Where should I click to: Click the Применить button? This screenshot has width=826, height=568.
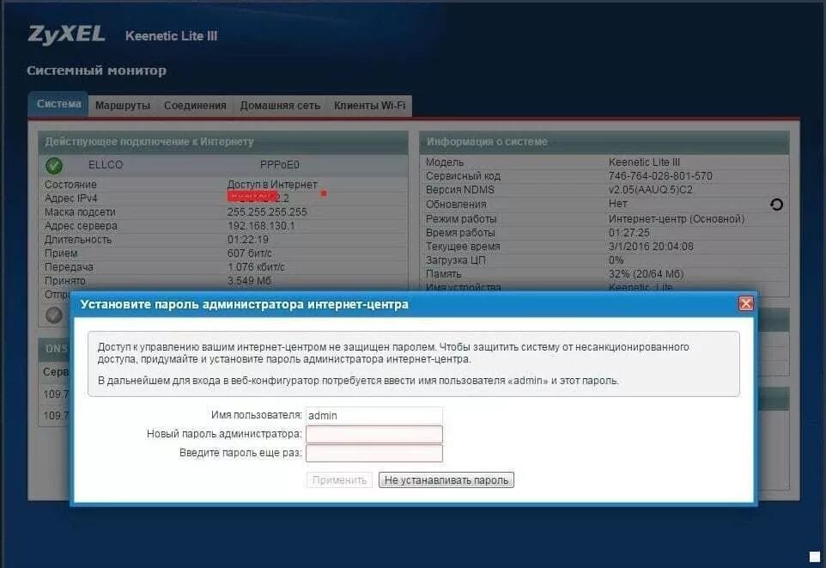(339, 480)
